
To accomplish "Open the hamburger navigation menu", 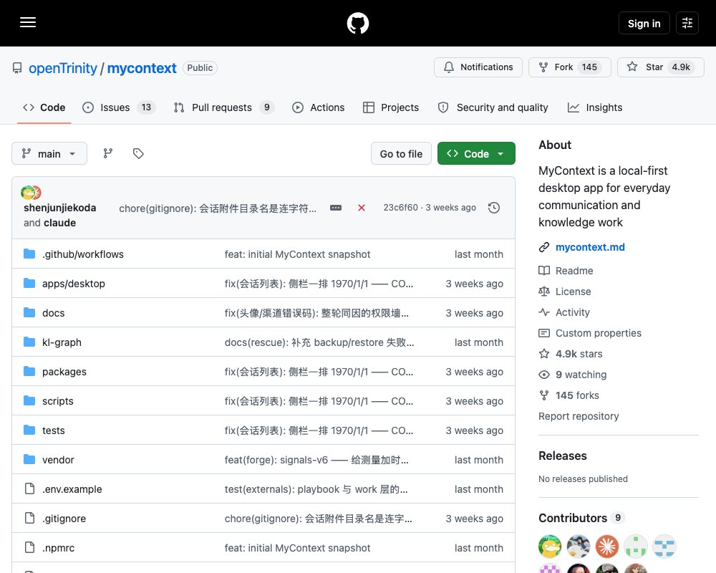I will point(28,22).
